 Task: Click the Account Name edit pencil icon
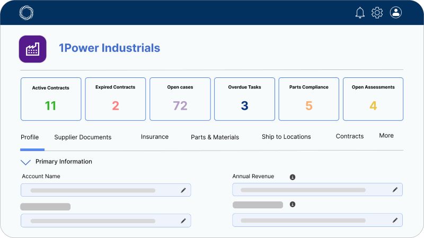pyautogui.click(x=183, y=190)
